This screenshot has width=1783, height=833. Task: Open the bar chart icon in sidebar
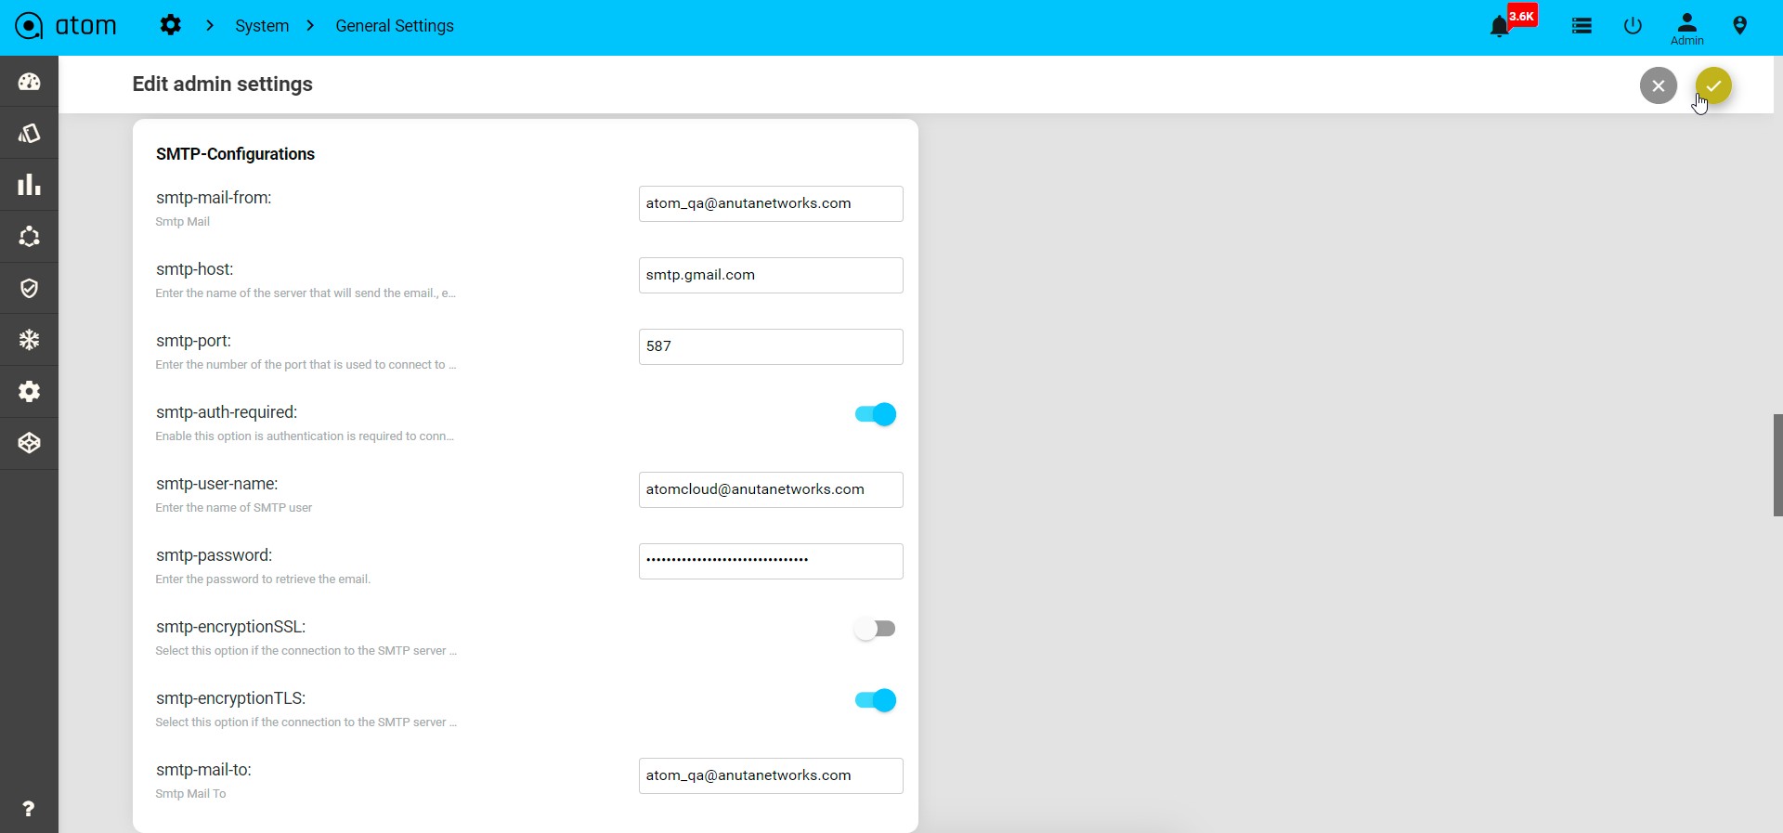(30, 185)
